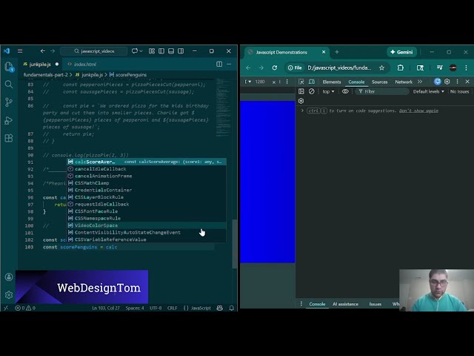Select CSSMathClamp suggestion

pos(147,183)
